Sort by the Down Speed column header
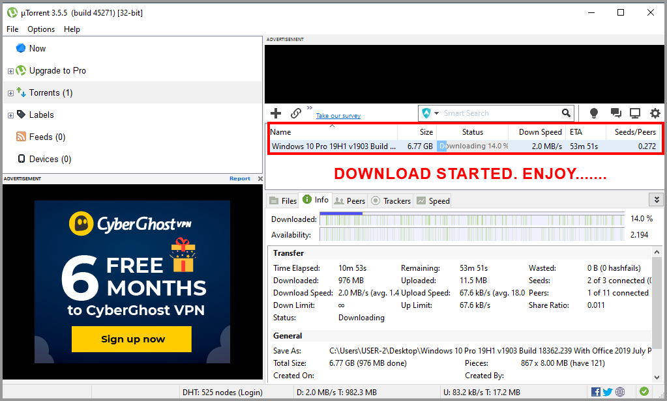The width and height of the screenshot is (667, 401). pos(537,132)
